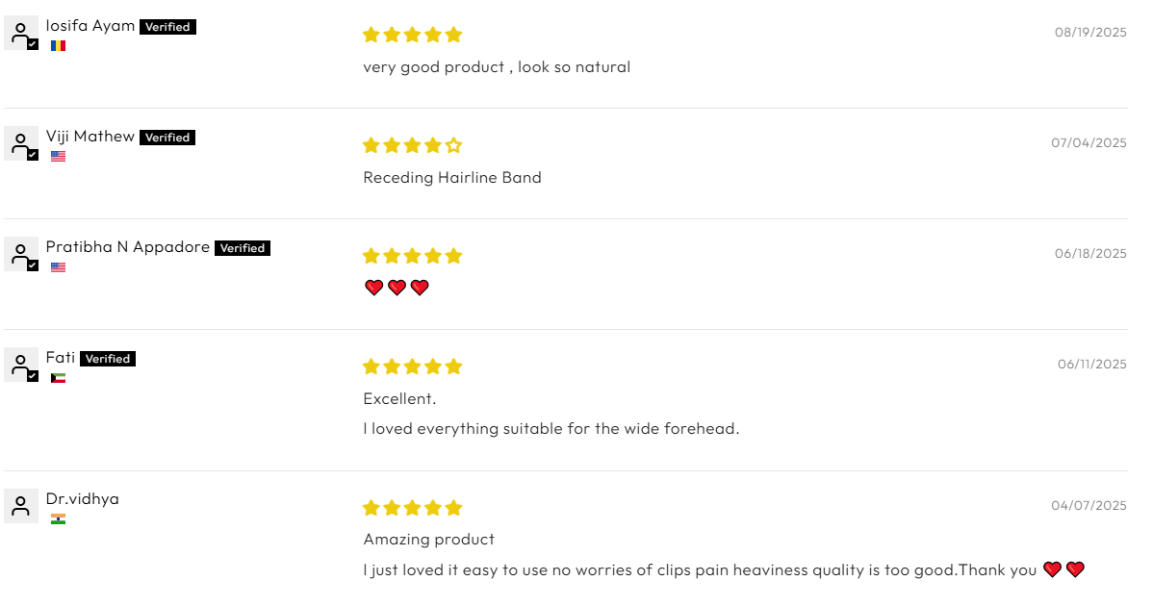Click the flag icon under Iosifa Ayam

(x=58, y=46)
